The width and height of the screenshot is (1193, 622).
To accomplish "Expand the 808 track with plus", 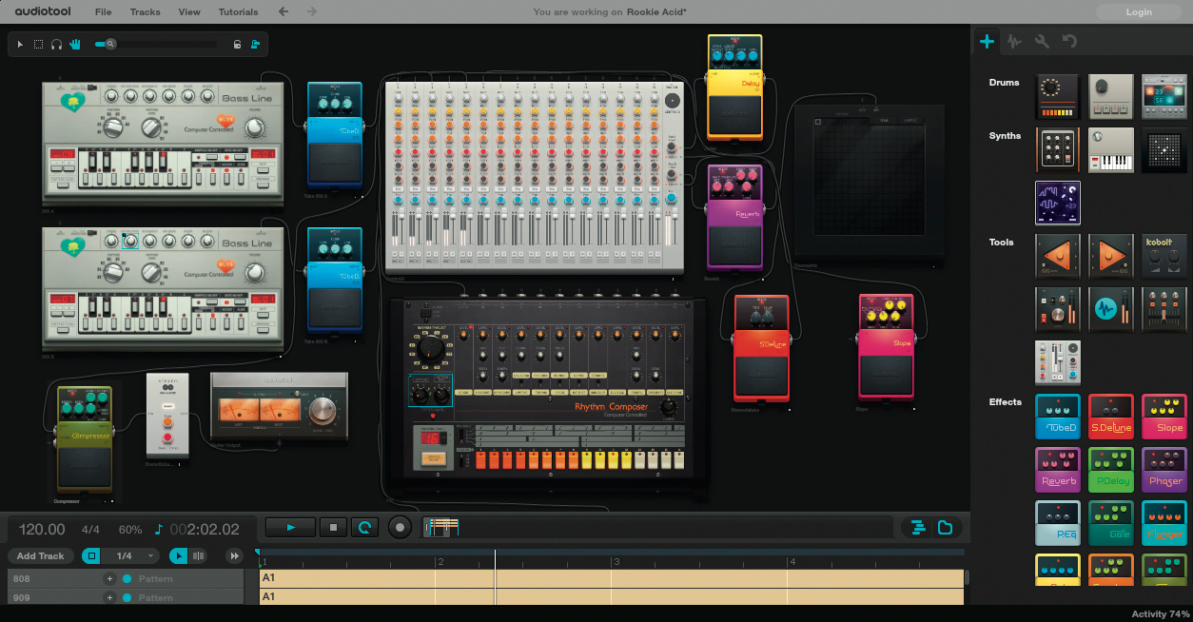I will click(x=109, y=578).
